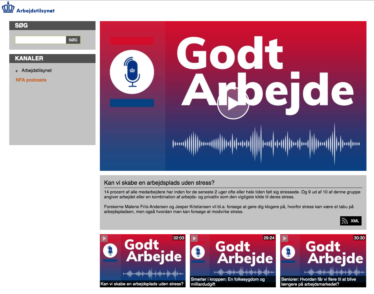The image size is (374, 294).
Task: Open thumbnail 'Smerter i kroppen' episode
Action: pyautogui.click(x=233, y=260)
